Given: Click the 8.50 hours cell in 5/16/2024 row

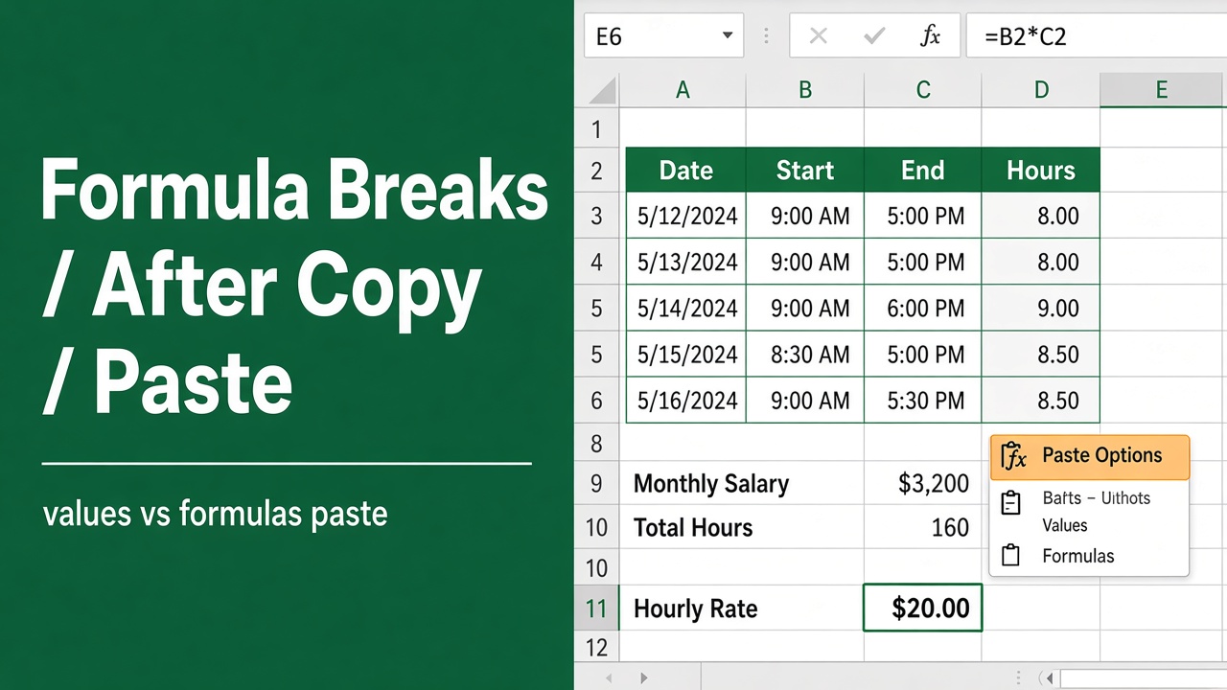Looking at the screenshot, I should (x=1041, y=401).
